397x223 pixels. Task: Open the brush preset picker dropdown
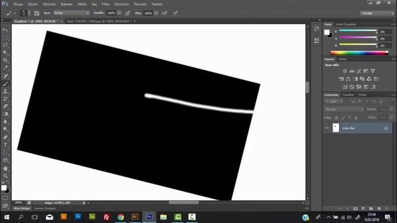[29, 13]
